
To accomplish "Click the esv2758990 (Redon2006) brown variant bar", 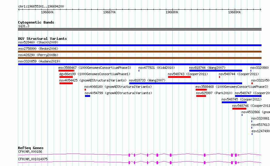I will pyautogui.click(x=140, y=52).
